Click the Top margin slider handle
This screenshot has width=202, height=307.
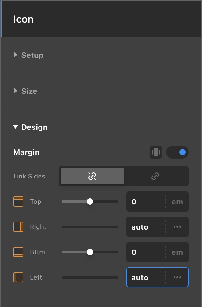(x=90, y=202)
